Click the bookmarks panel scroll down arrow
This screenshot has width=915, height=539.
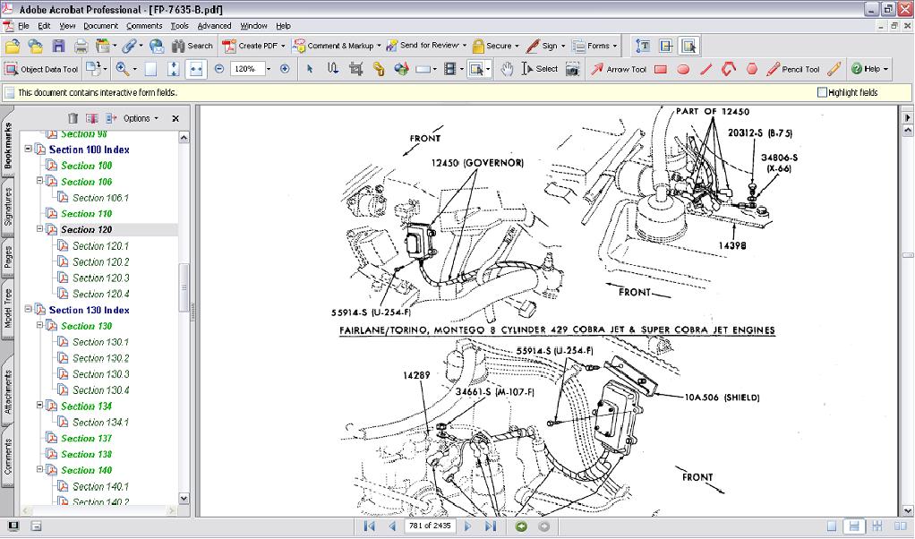point(184,498)
